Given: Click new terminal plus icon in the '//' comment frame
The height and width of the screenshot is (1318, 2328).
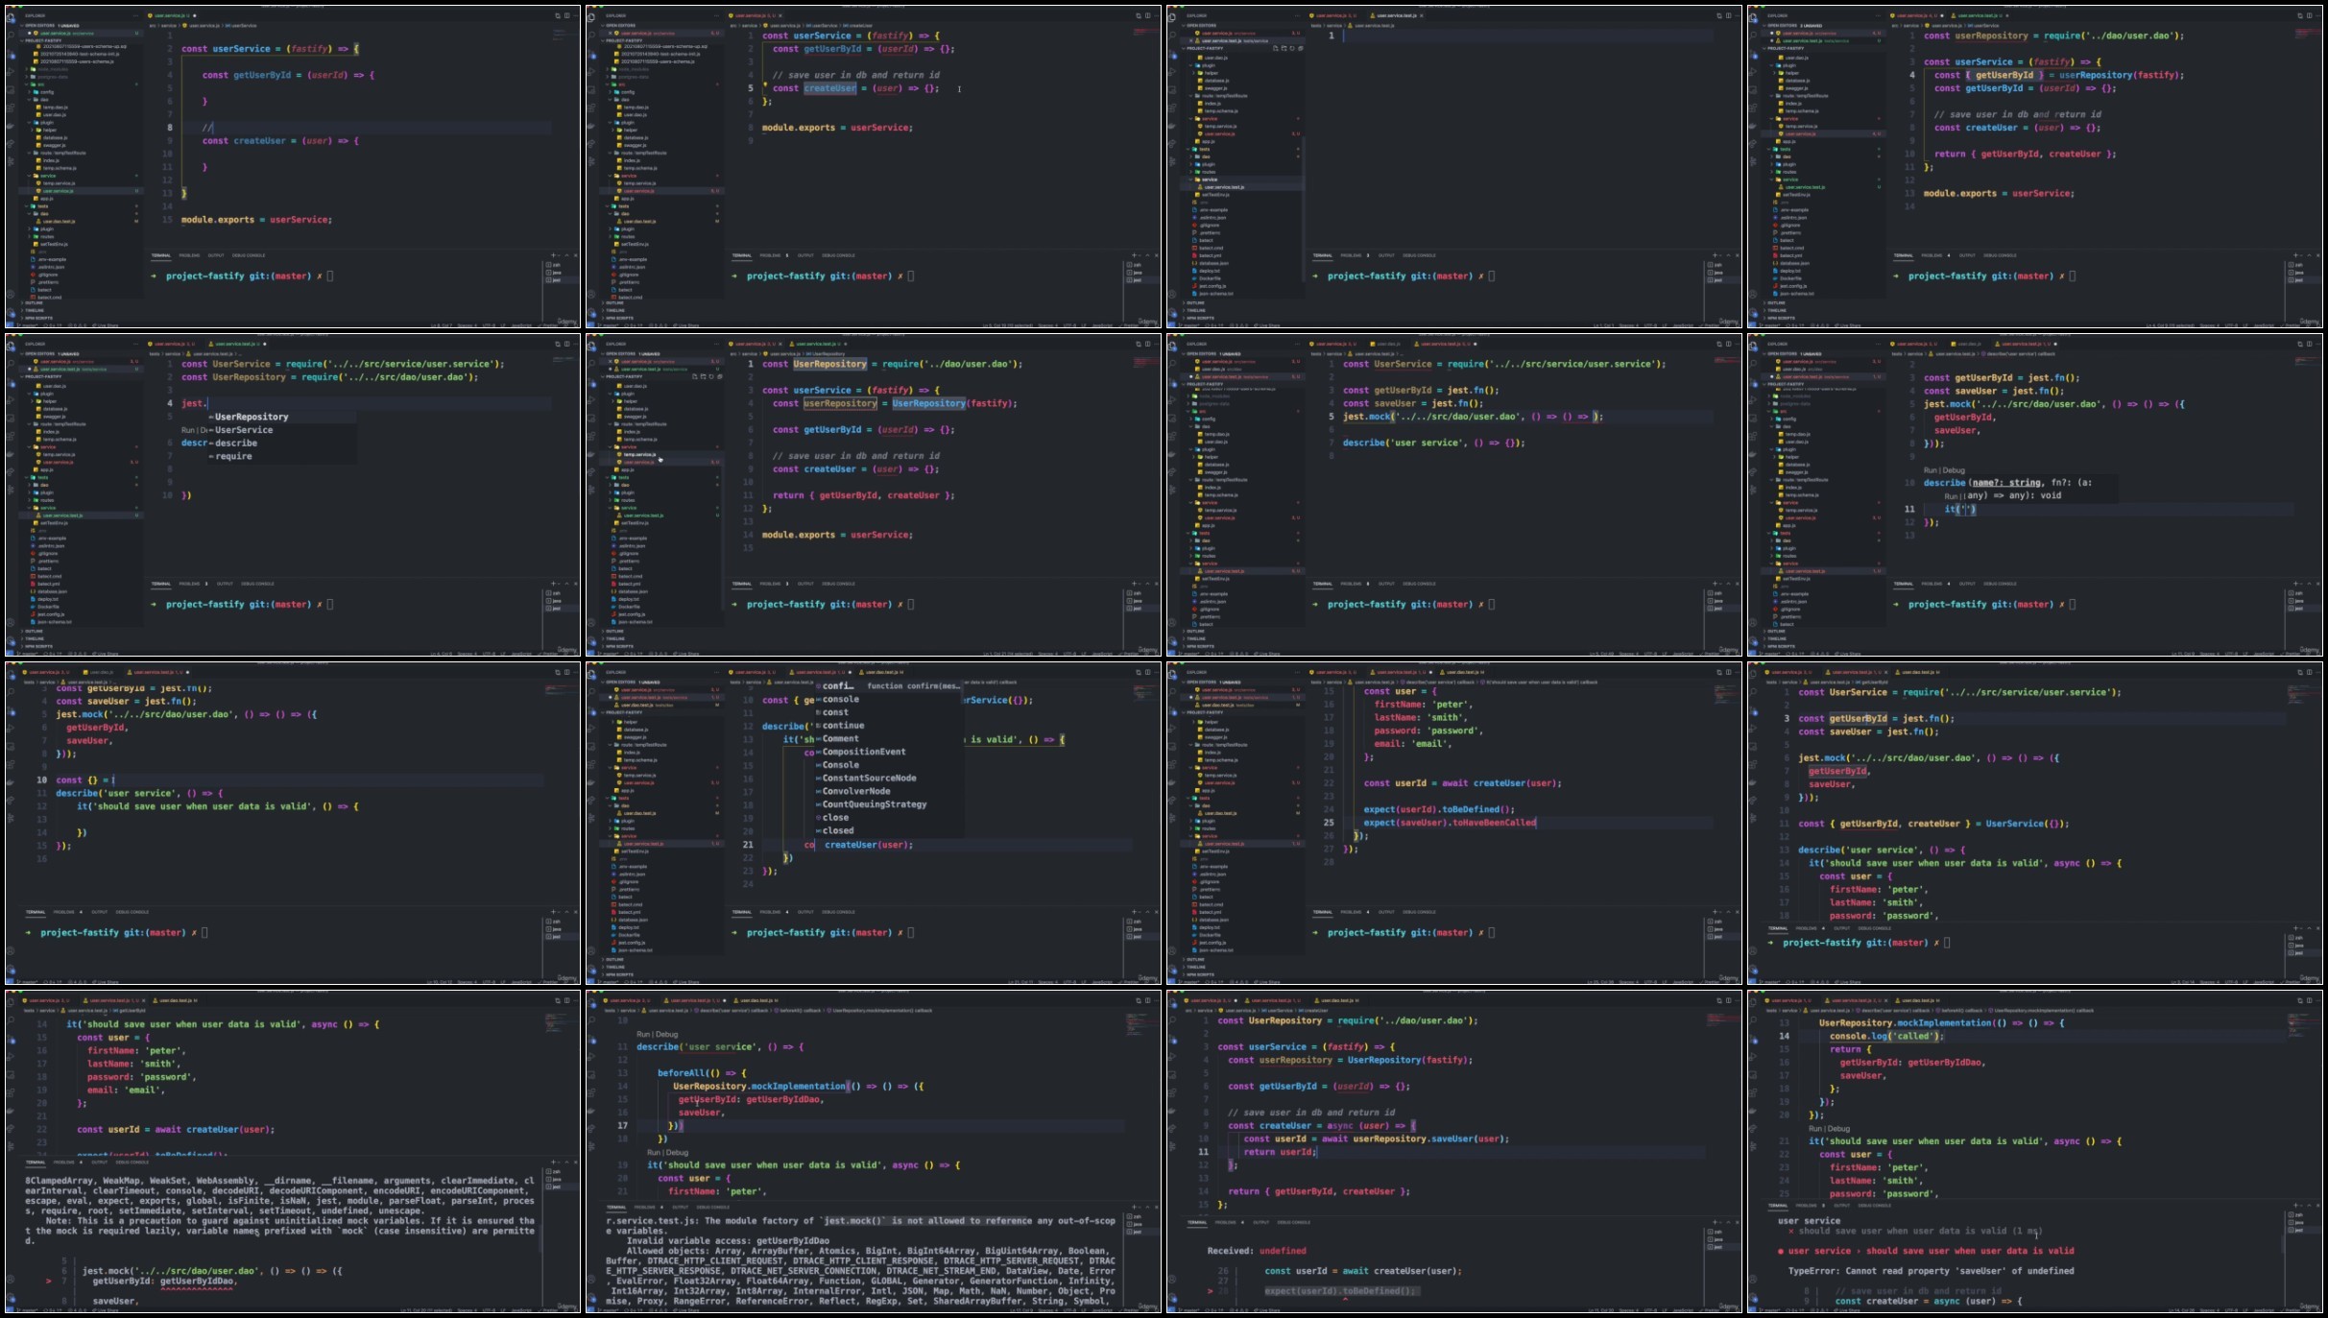Looking at the screenshot, I should [553, 255].
